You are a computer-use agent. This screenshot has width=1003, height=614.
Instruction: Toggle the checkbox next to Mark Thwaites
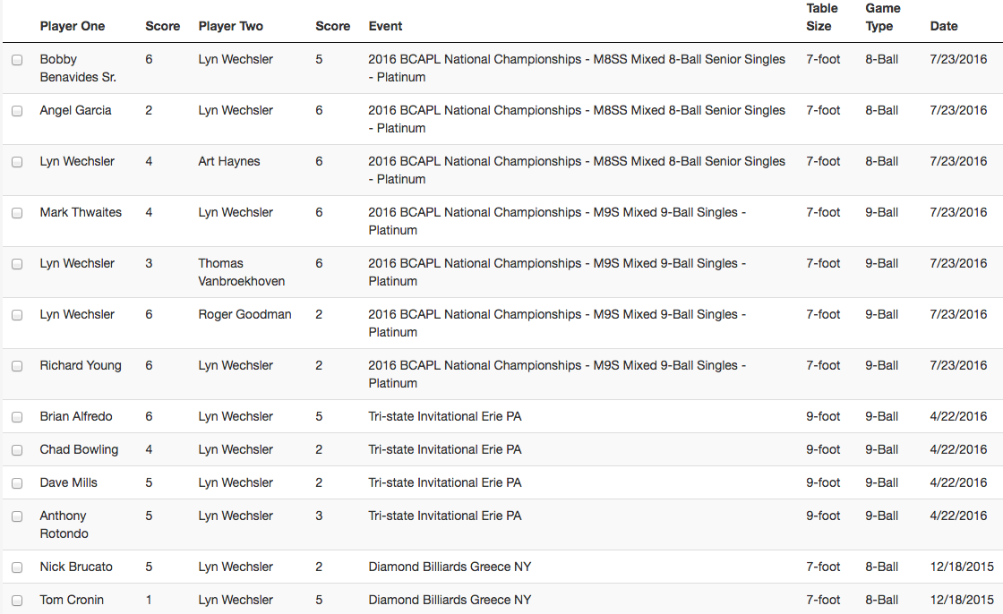[17, 213]
